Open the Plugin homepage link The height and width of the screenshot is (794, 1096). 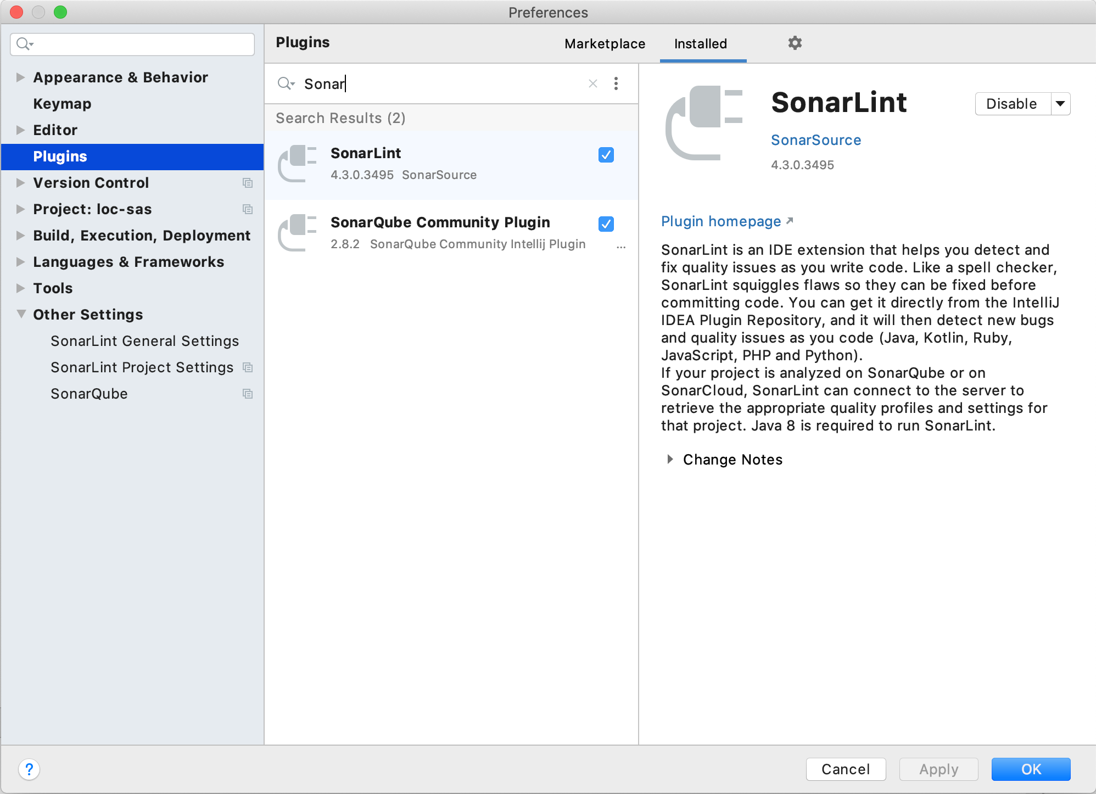coord(728,220)
